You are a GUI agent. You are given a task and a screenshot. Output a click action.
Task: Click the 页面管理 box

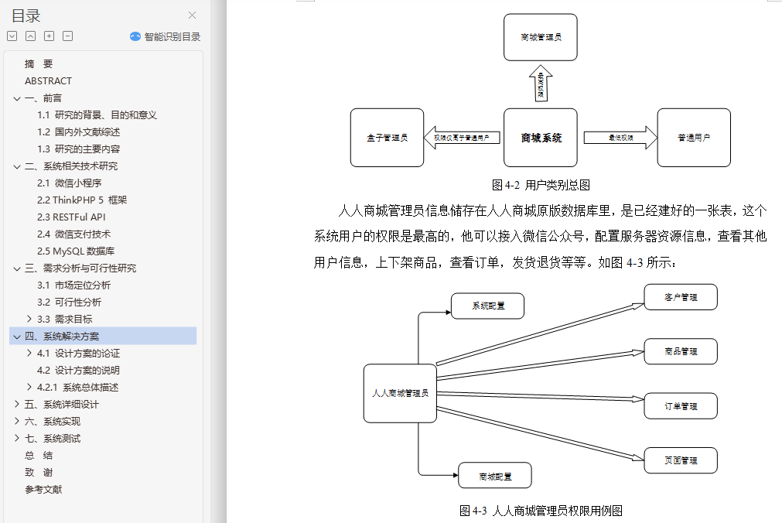[681, 460]
